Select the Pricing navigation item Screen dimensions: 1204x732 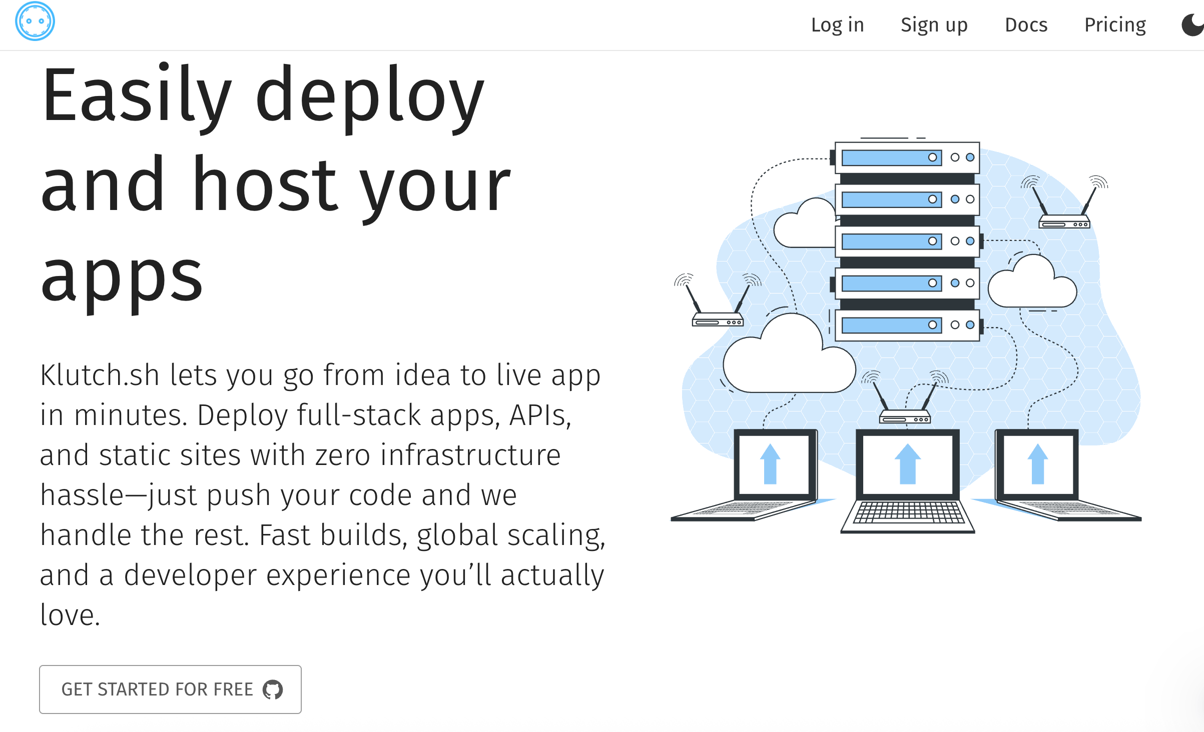pos(1115,25)
